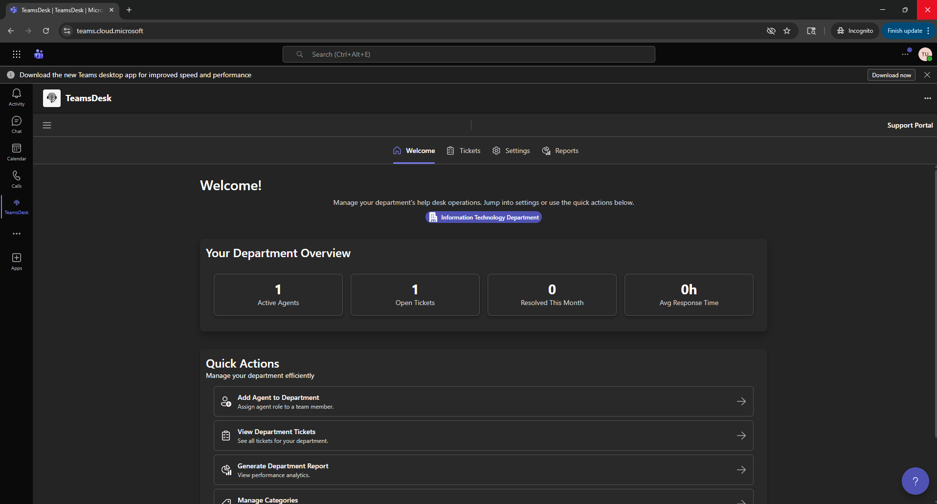937x504 pixels.
Task: Open the more options menu for TeamsDesk
Action: point(928,98)
